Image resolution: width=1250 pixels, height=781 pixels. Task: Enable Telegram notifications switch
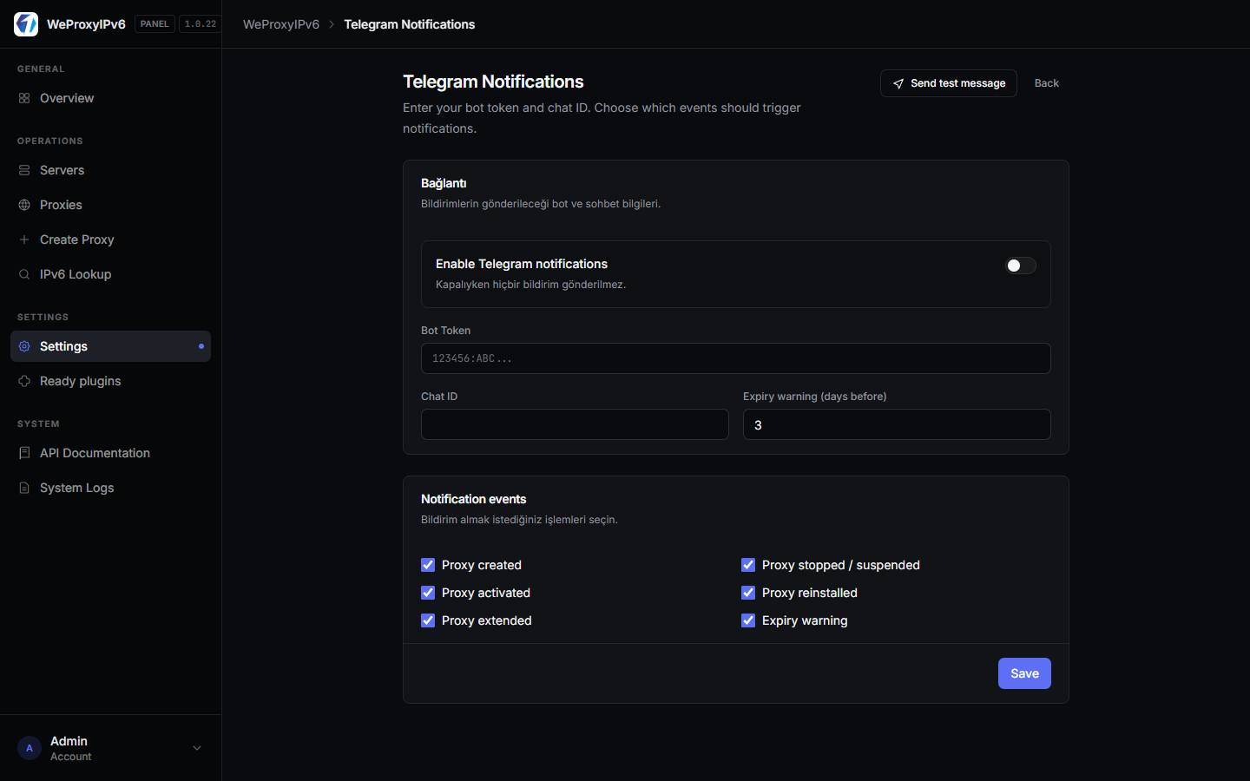pos(1021,266)
